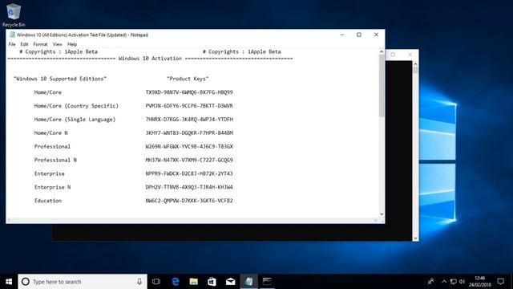The image size is (513, 289).
Task: Open the Help menu in Notepad
Action: [72, 44]
